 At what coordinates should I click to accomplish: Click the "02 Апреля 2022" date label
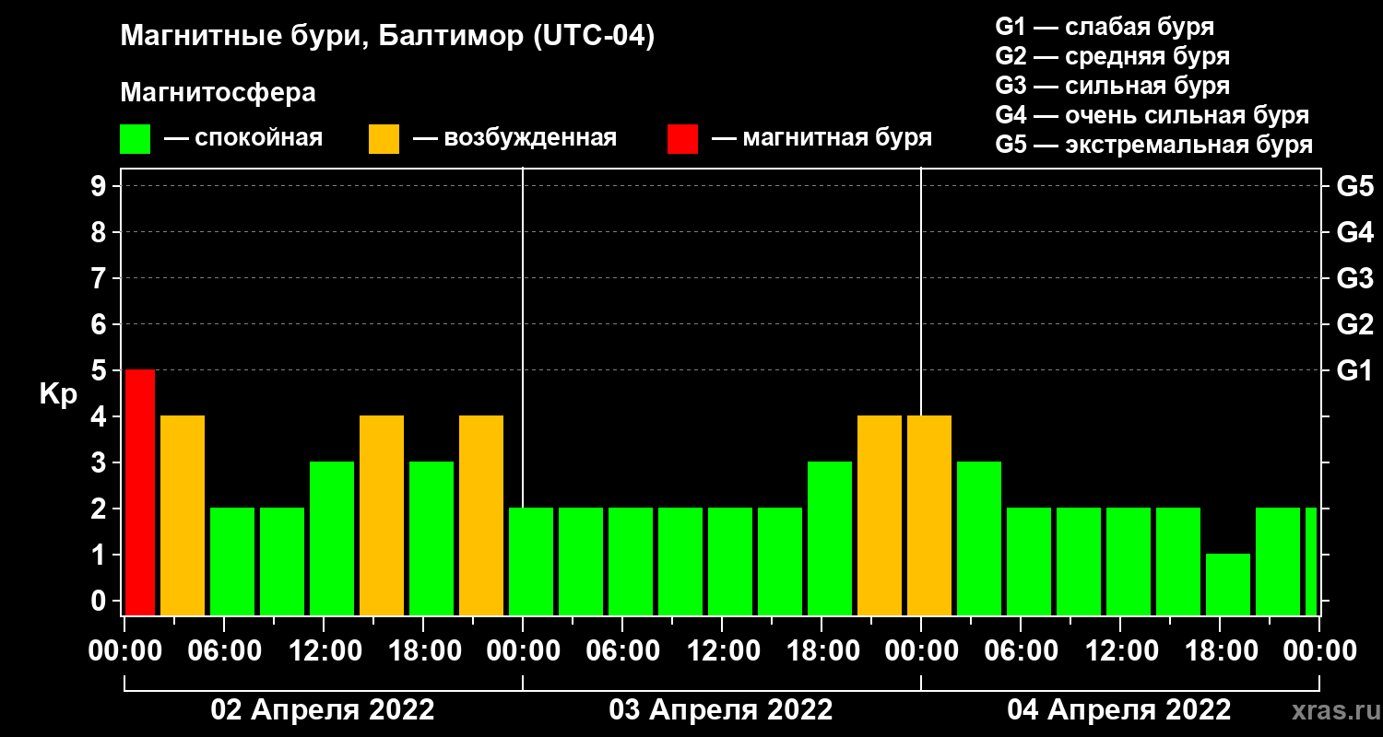click(x=323, y=710)
